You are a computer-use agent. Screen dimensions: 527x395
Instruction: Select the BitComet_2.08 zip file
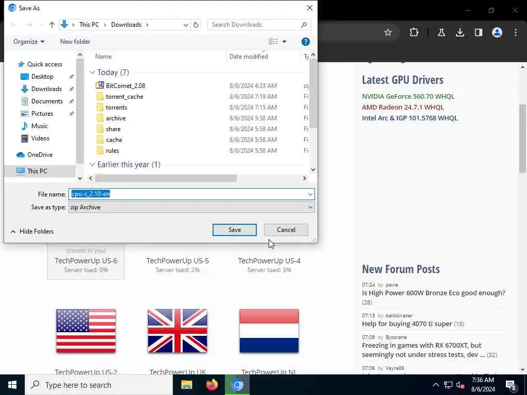click(126, 86)
